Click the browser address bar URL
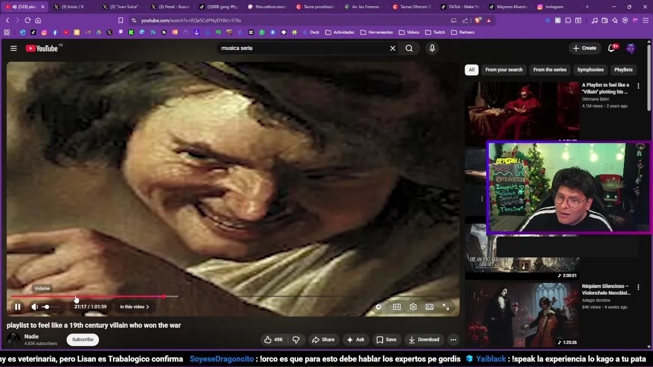The image size is (653, 367). [x=191, y=20]
